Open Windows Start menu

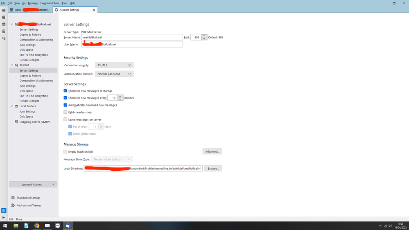5,226
